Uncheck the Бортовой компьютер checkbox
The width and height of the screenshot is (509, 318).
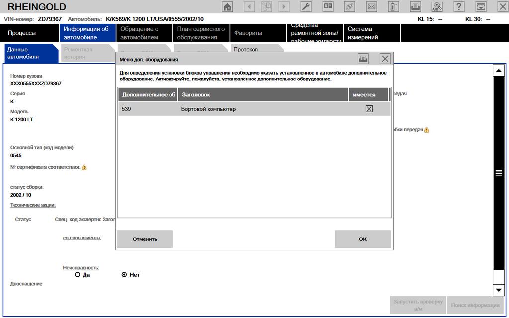[x=369, y=109]
